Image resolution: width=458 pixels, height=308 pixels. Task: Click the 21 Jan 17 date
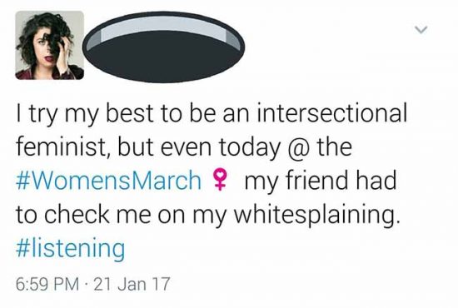(132, 284)
